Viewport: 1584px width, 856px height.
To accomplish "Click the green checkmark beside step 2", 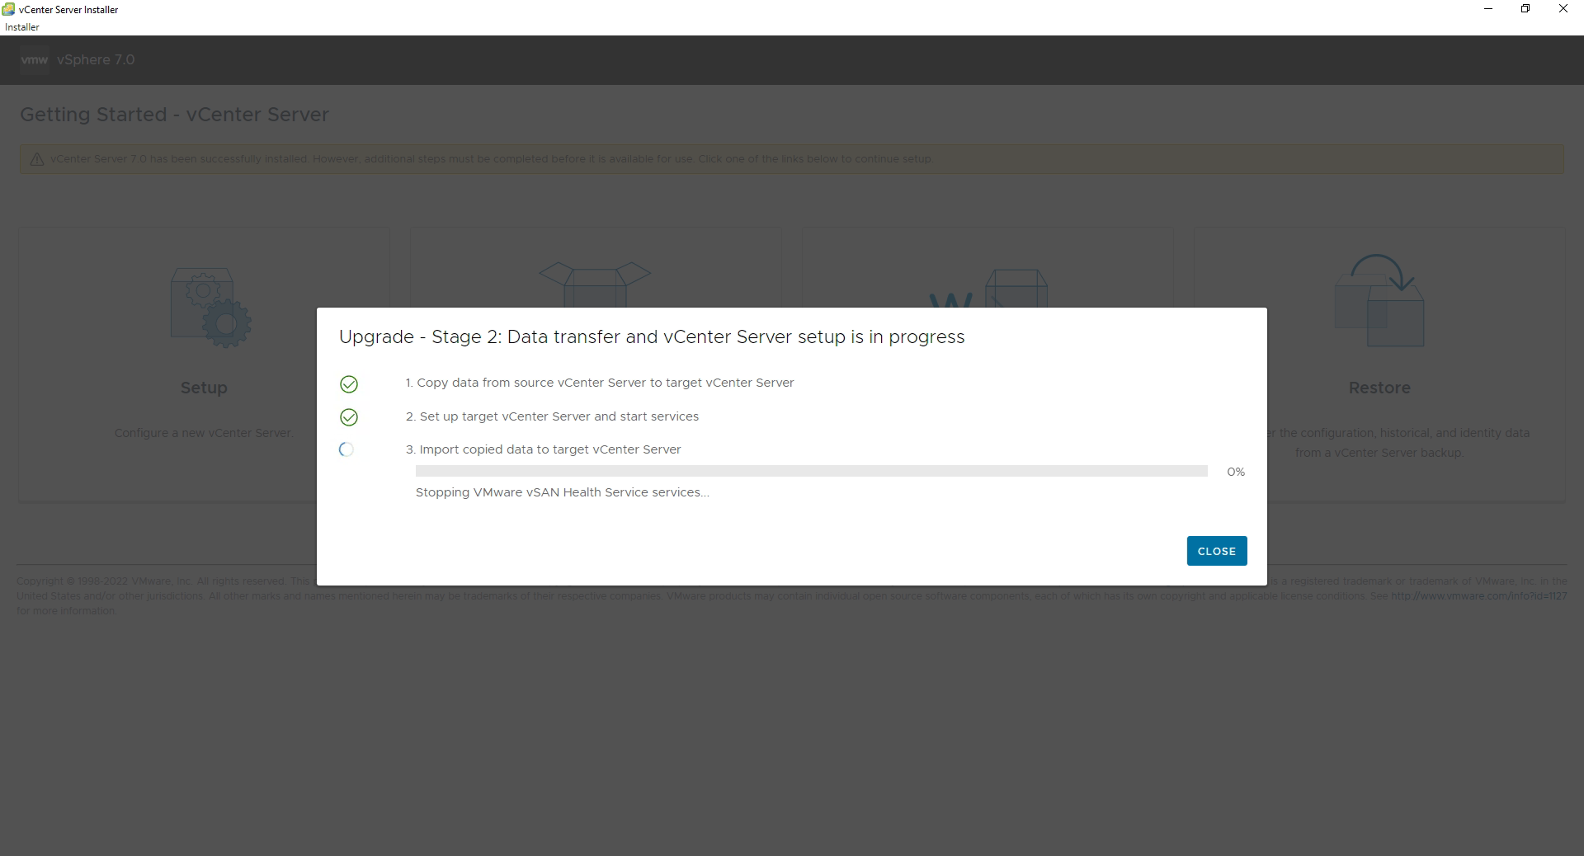I will coord(349,417).
